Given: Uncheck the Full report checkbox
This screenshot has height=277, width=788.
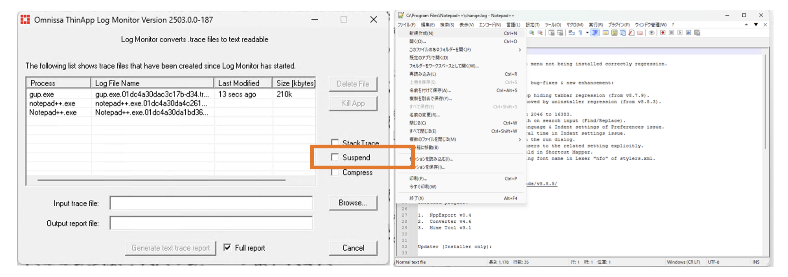Looking at the screenshot, I should (227, 247).
